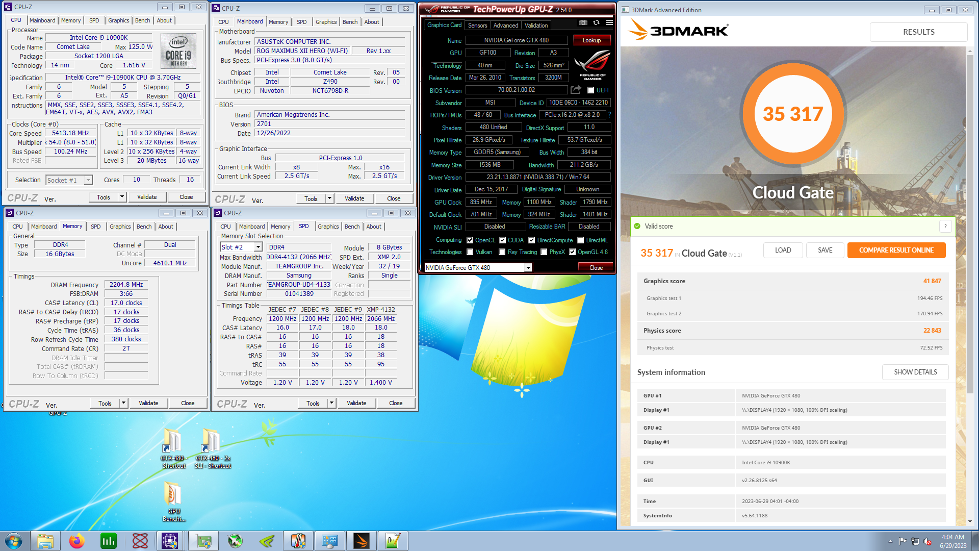Click the Lookup button in GPU-Z
Screen dimensions: 979x551
click(591, 40)
